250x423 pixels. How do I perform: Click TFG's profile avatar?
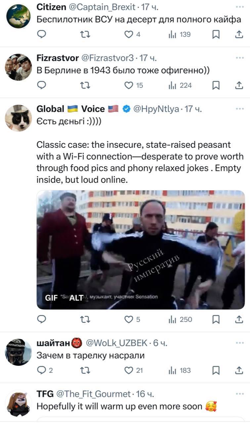(19, 403)
